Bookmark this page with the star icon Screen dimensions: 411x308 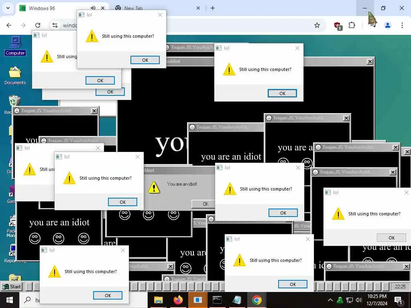[x=317, y=25]
